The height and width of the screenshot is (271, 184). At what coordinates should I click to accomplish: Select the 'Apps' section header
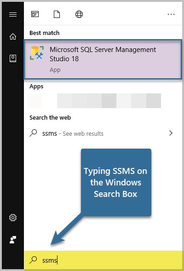point(36,86)
